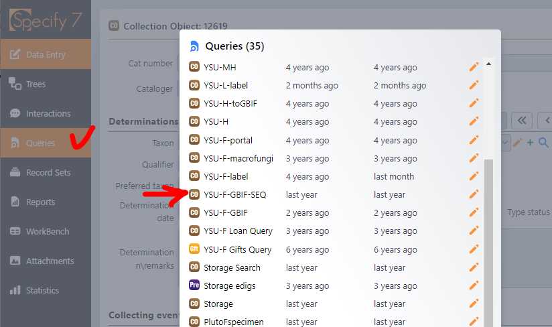The height and width of the screenshot is (327, 552).
Task: Open Interactions in the sidebar
Action: pyautogui.click(x=46, y=113)
